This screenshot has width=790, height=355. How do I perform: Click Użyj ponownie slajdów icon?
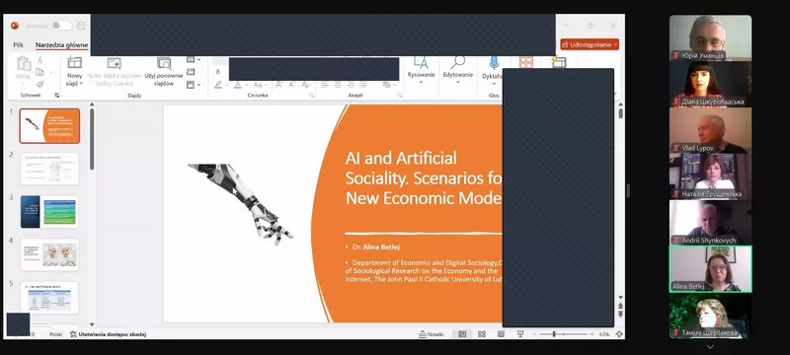coord(164,63)
